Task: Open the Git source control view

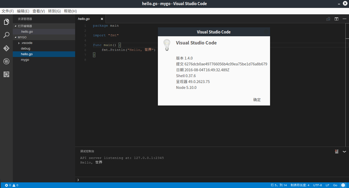Action: (6, 48)
